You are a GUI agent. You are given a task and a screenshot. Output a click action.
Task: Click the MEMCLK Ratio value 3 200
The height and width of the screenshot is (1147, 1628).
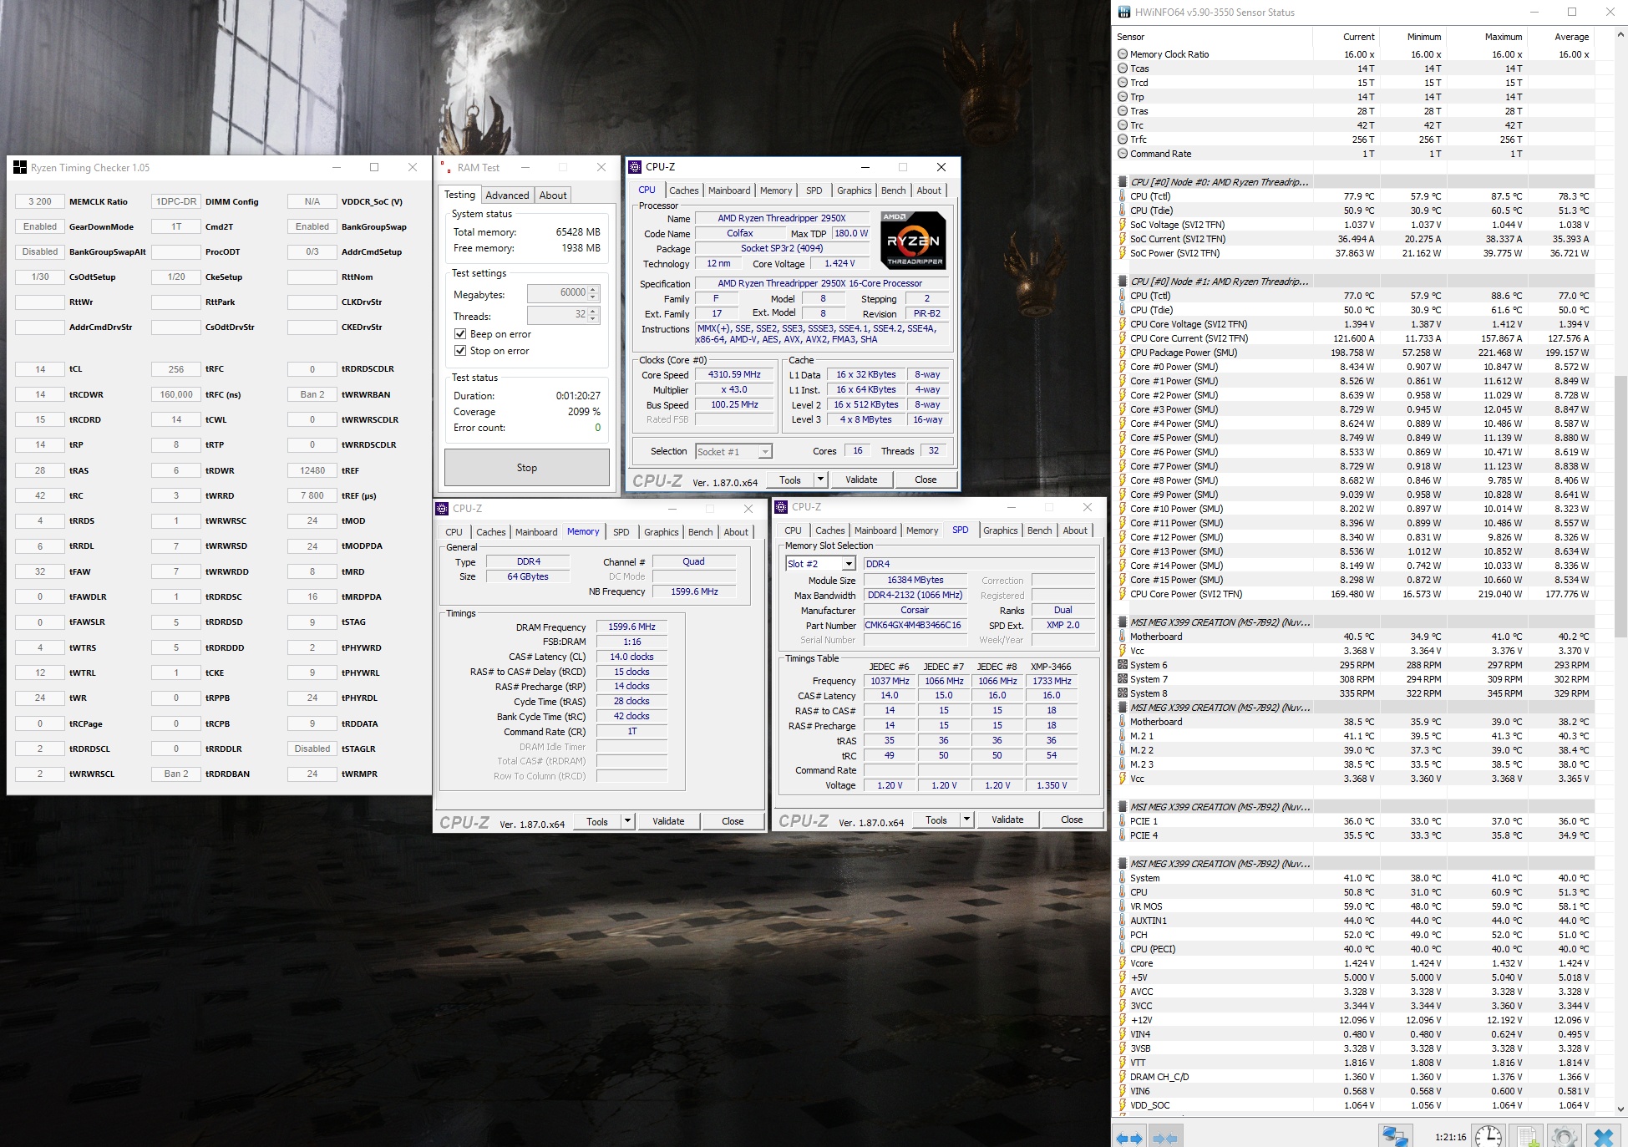pos(40,201)
